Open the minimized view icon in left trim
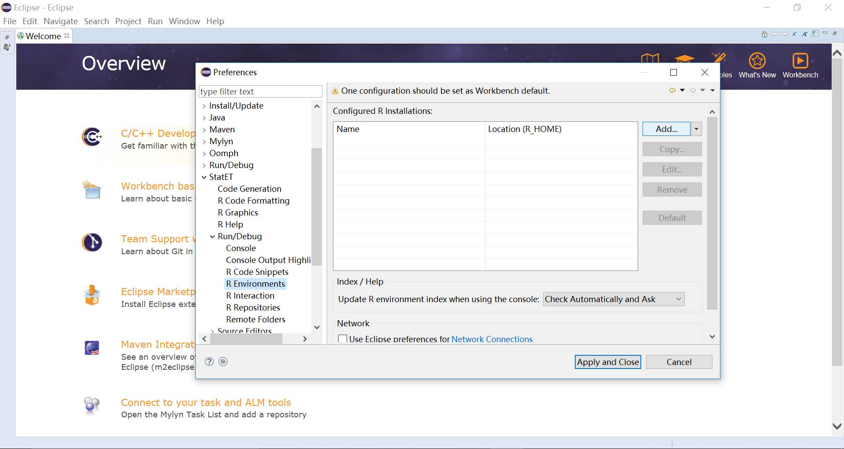The image size is (844, 449). (7, 47)
